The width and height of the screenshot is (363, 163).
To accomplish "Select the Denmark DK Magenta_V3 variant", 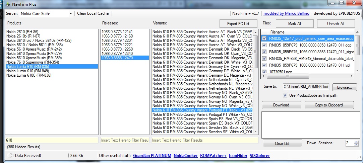I will click(202, 58).
